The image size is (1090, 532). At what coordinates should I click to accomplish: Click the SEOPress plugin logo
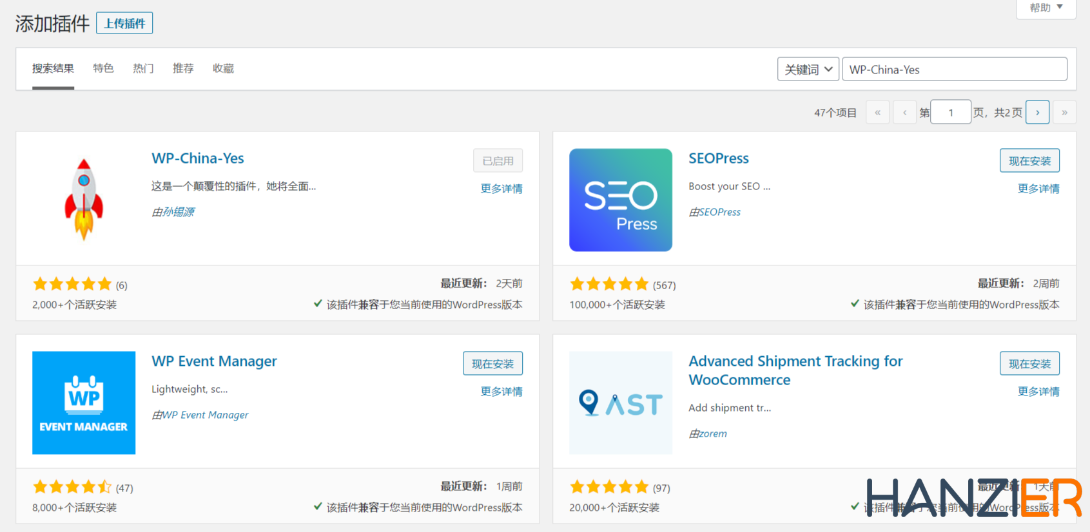click(x=620, y=200)
